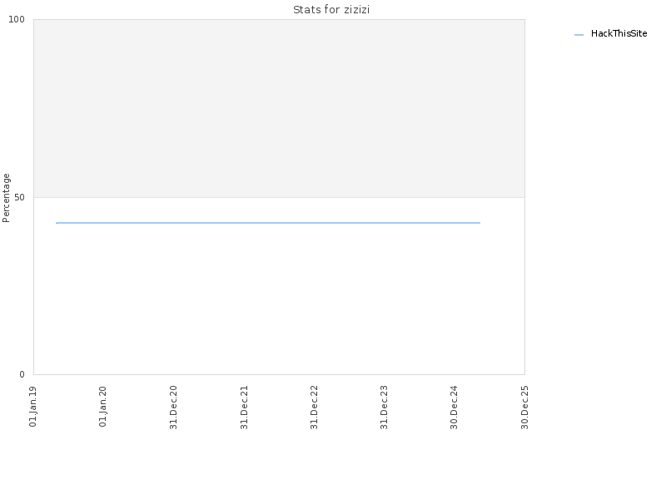
Task: Click the gray shaded area above 50 percent
Action: (279, 108)
